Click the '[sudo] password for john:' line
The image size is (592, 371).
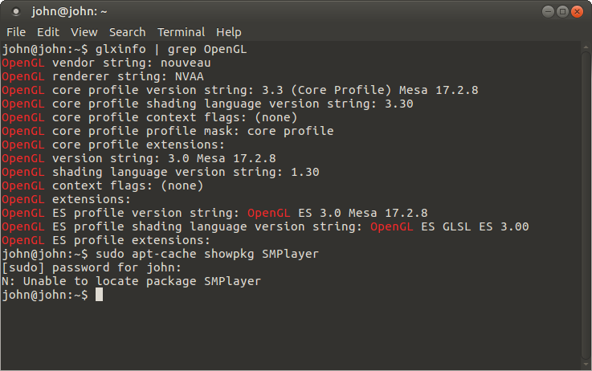(92, 267)
